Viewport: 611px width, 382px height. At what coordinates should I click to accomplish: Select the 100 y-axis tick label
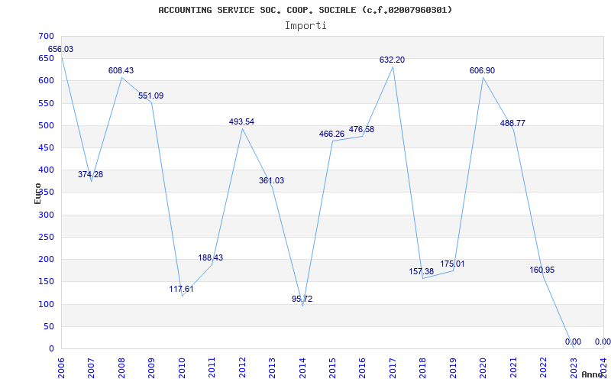tap(46, 304)
